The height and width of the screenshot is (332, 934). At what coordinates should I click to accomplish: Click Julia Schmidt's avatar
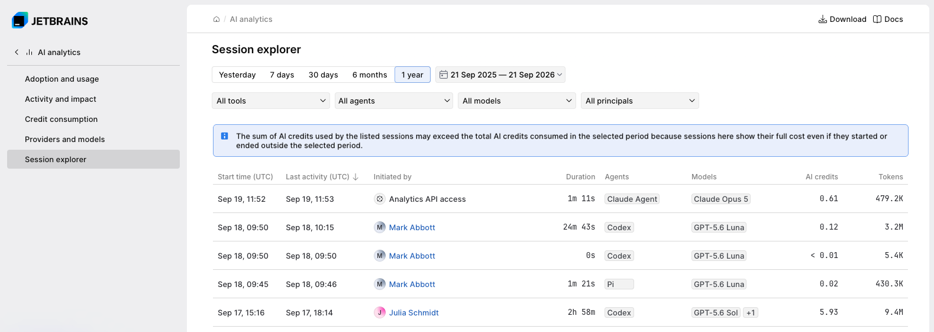pyautogui.click(x=380, y=312)
